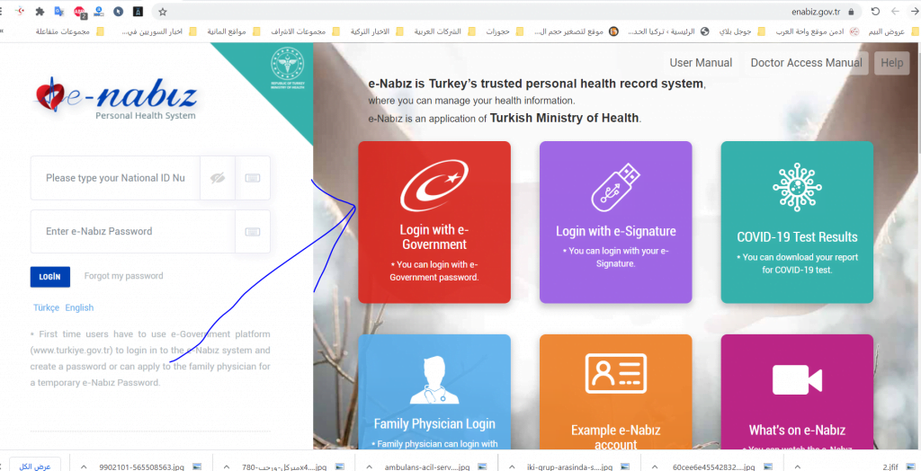Focus the e-Nabız Password field
This screenshot has height=471, width=921.
[x=133, y=231]
